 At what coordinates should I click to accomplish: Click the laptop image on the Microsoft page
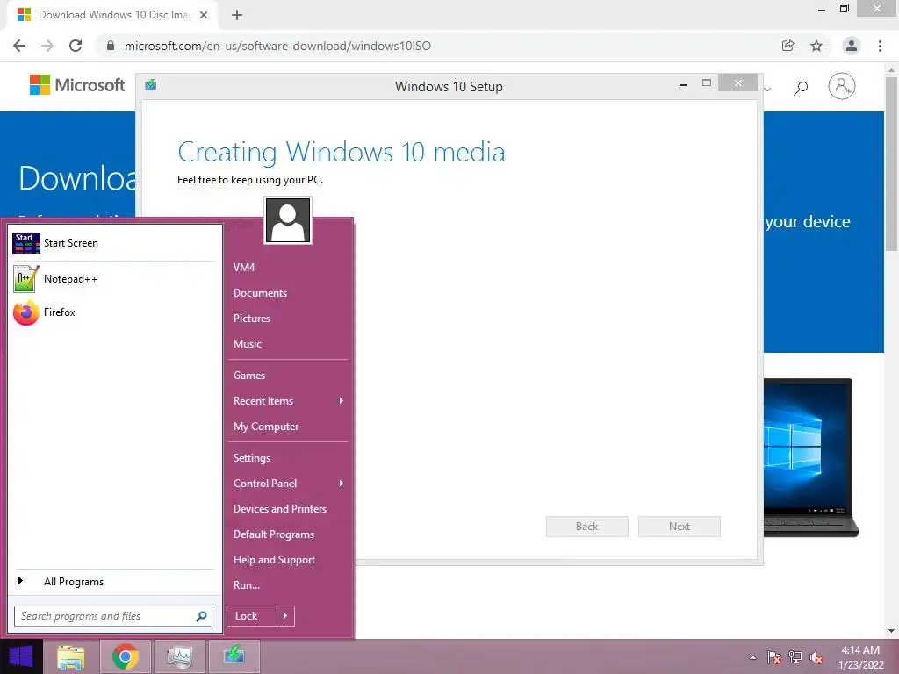tap(811, 457)
